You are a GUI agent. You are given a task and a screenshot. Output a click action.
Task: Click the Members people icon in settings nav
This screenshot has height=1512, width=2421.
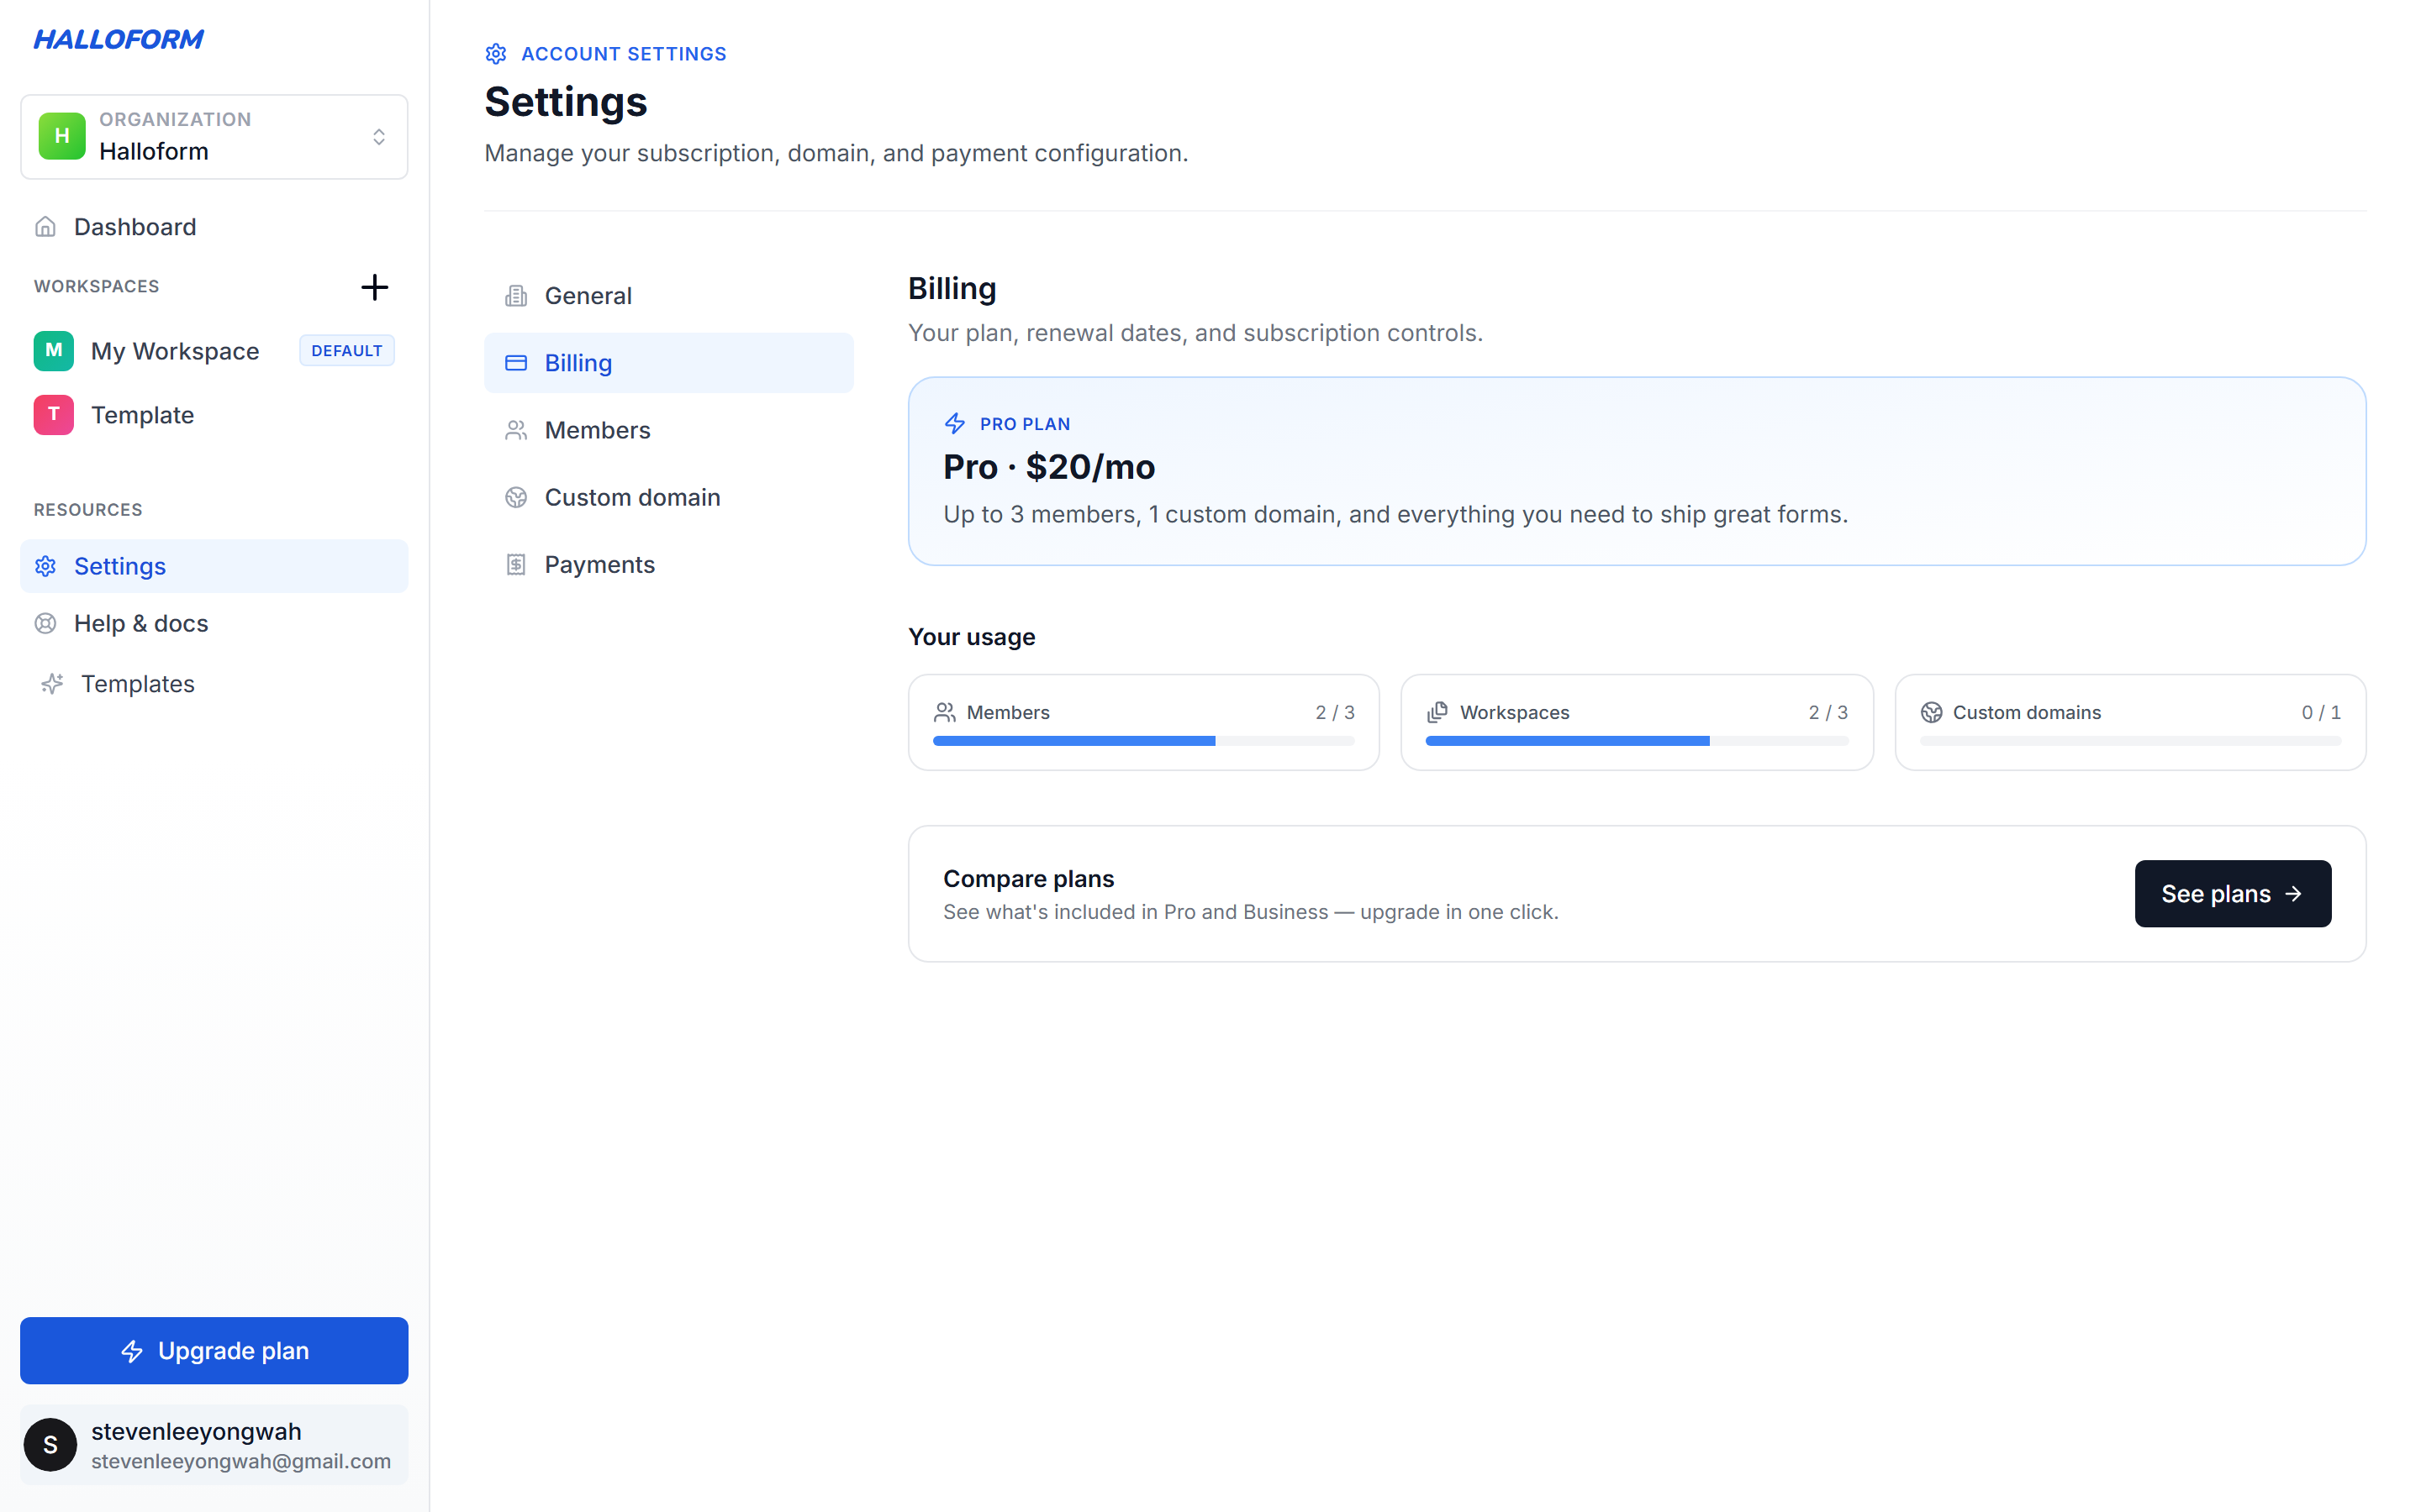point(516,430)
